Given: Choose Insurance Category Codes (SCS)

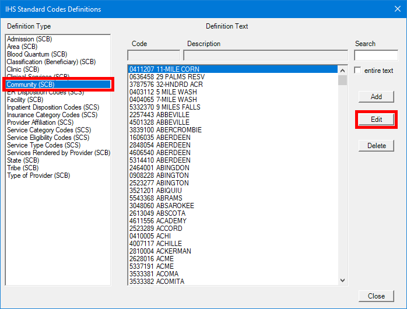Looking at the screenshot, I should 52,115.
